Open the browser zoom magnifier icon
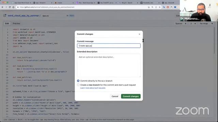 coord(152,7)
